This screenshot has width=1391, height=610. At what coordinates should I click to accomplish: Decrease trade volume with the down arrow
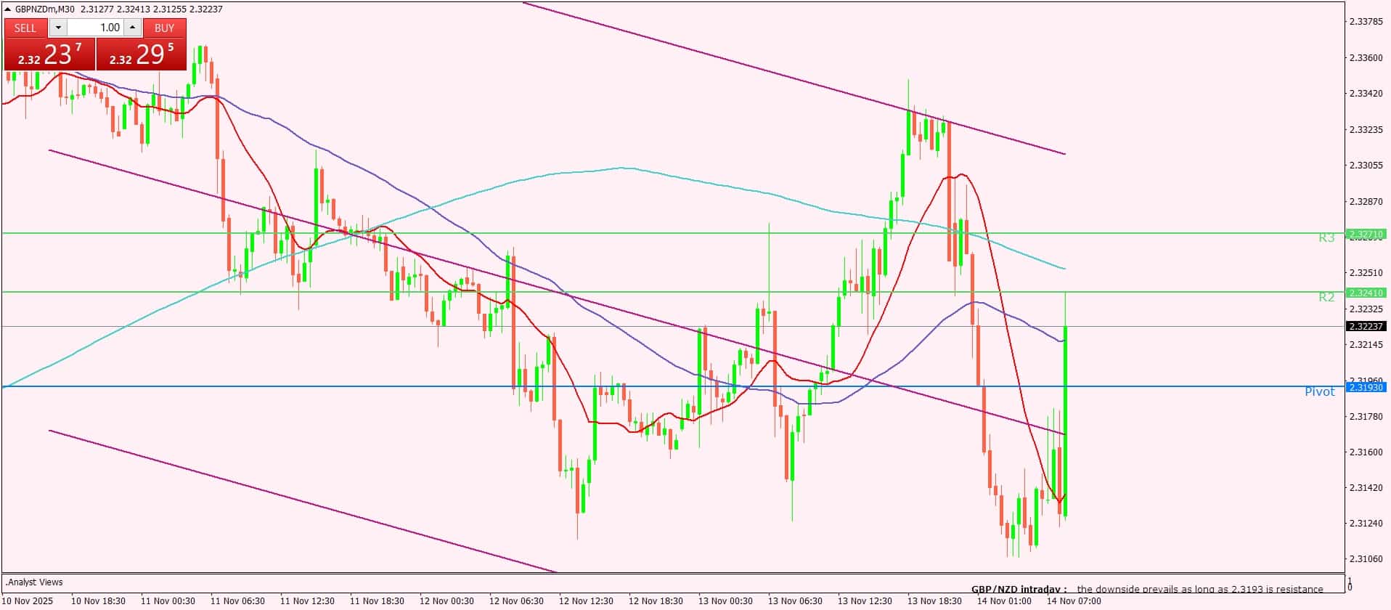tap(58, 28)
